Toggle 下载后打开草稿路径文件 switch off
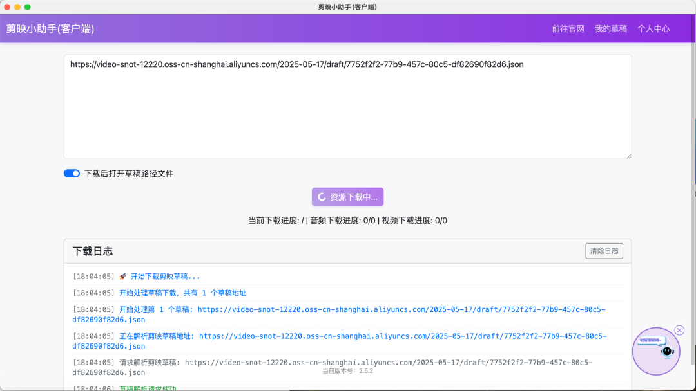696x391 pixels. pyautogui.click(x=72, y=174)
